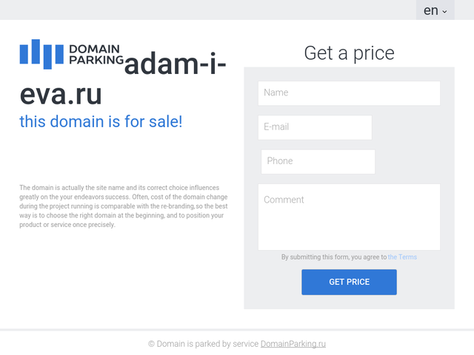The width and height of the screenshot is (474, 355).
Task: Visit the DomainParking.ru footer link
Action: (x=293, y=344)
